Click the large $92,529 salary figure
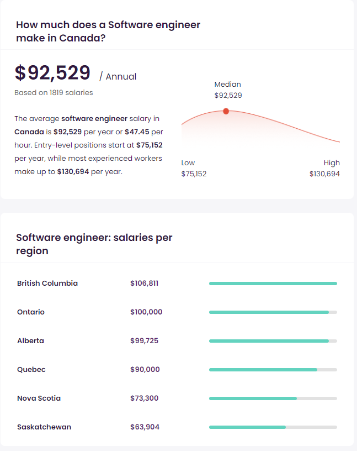357x451 pixels. pyautogui.click(x=52, y=74)
